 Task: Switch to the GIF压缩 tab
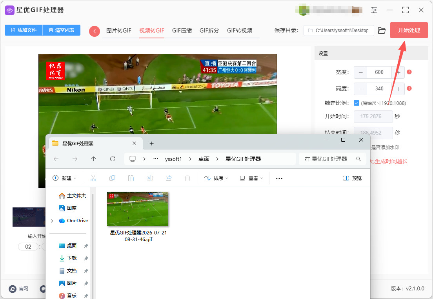[182, 31]
